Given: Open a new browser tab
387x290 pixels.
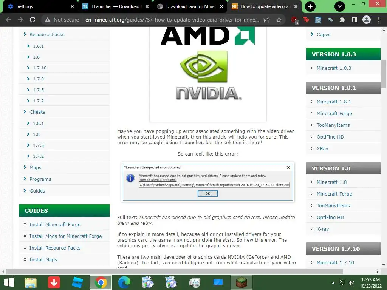Looking at the screenshot, I should pyautogui.click(x=310, y=6).
